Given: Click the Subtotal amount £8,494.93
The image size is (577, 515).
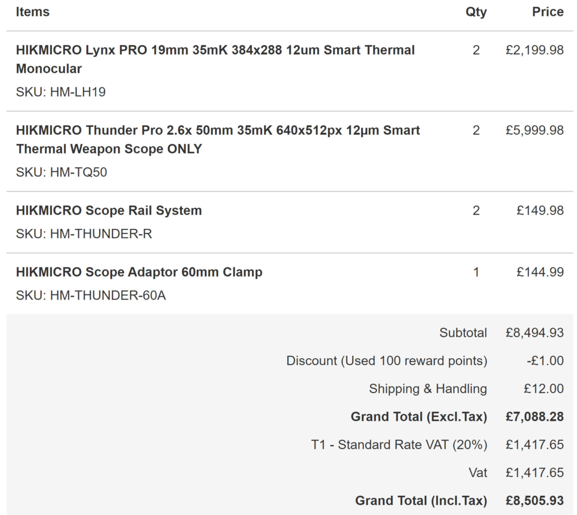Looking at the screenshot, I should (x=534, y=333).
